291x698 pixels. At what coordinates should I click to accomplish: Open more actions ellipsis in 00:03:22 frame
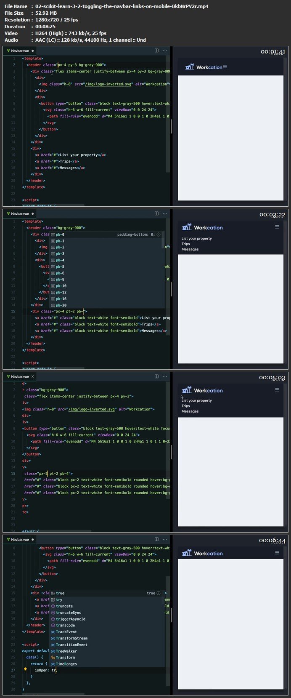(x=165, y=213)
